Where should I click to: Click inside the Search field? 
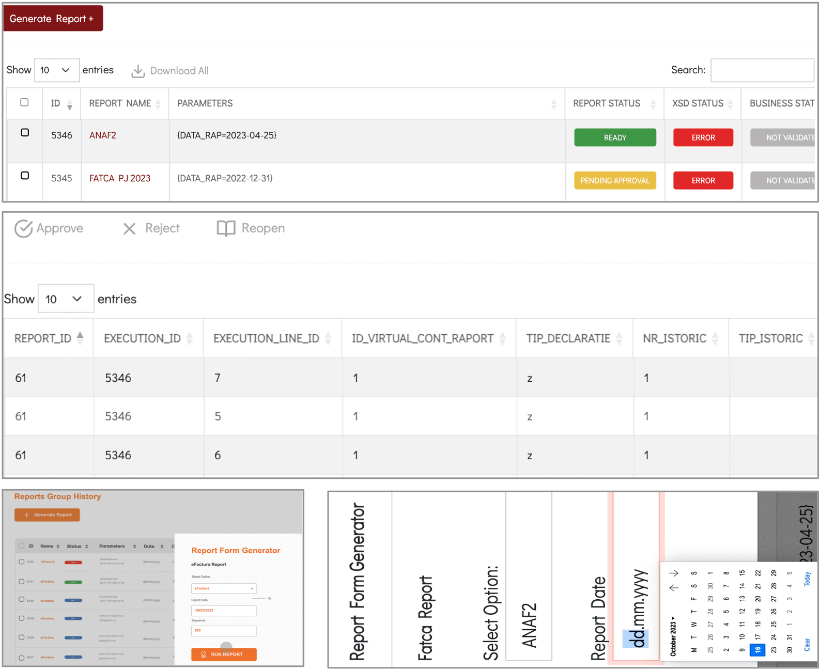point(762,70)
